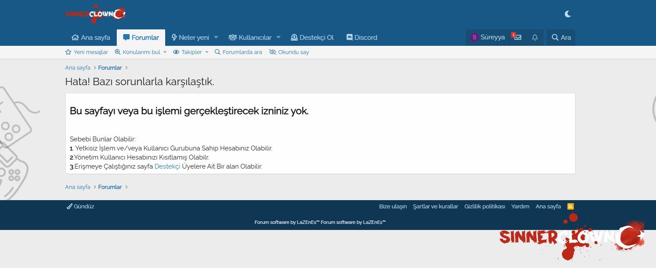Click the Discord navigation item
This screenshot has height=268, width=656.
(x=362, y=38)
